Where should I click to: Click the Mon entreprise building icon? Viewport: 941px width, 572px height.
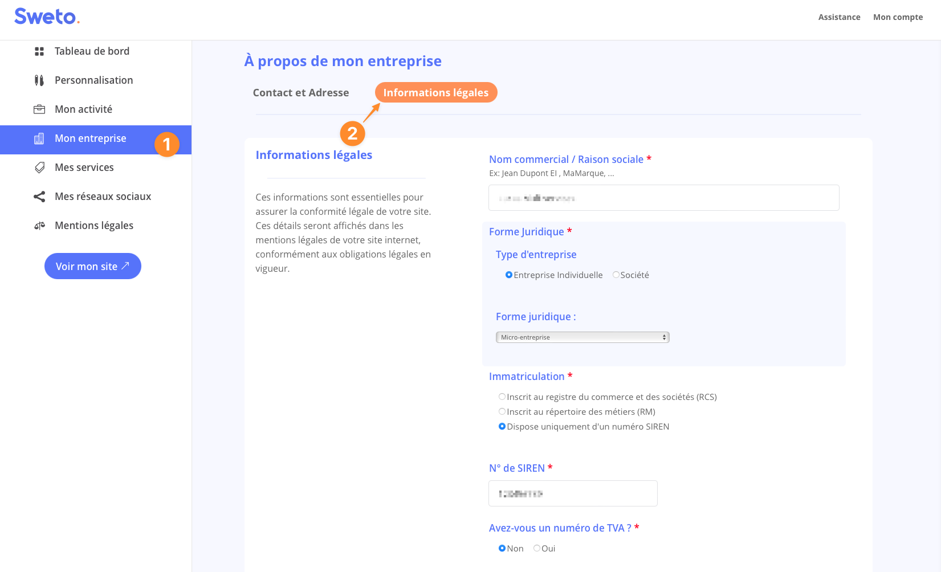(39, 138)
